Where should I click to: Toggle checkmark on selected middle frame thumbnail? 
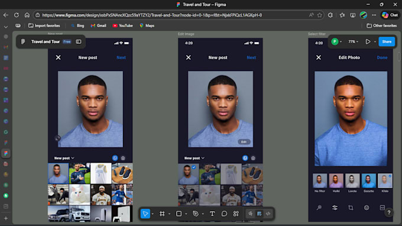click(194, 167)
